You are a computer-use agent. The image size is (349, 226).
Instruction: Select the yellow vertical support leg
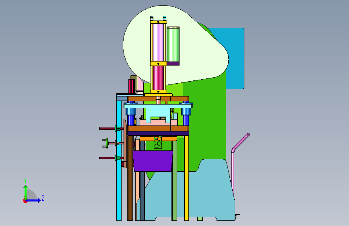tap(186, 178)
